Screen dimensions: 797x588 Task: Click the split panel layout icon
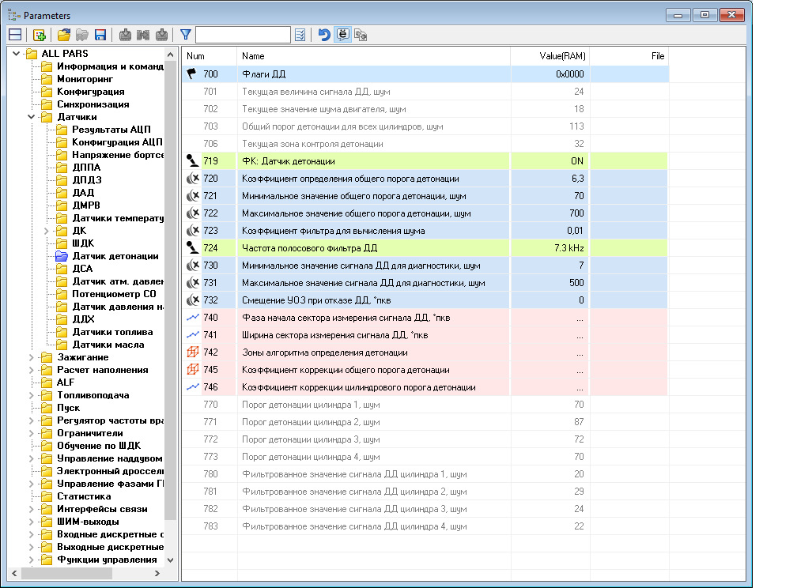pos(15,35)
